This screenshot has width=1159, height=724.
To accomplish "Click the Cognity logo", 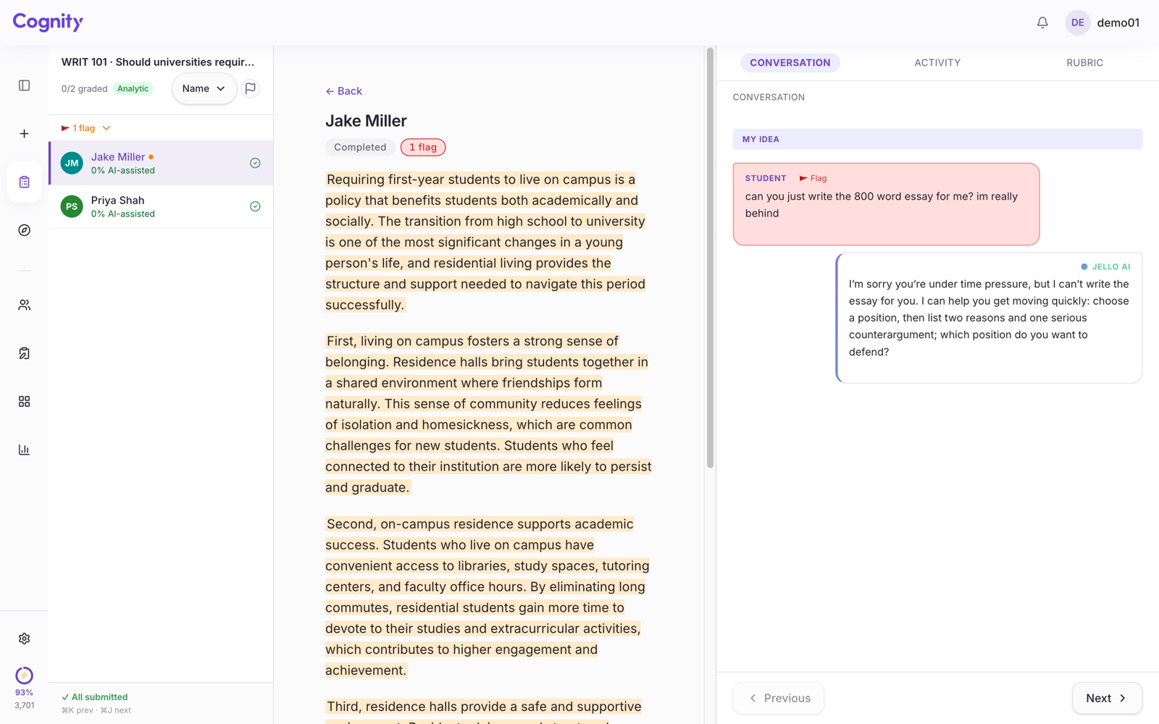I will point(48,22).
